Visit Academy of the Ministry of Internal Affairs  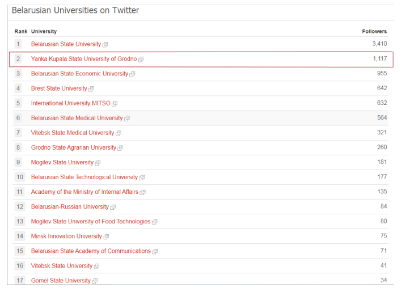[84, 192]
